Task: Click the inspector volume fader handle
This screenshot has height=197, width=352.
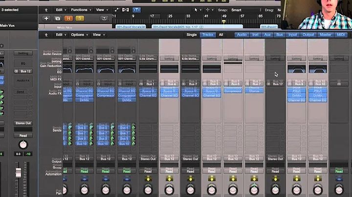Action: (18, 173)
